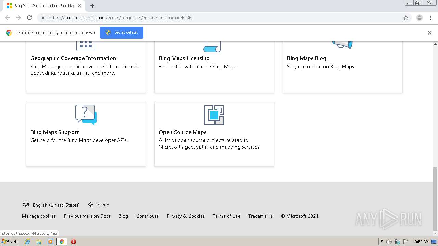Click the Open Source Maps puzzle icon
Viewport: 438px width, 246px height.
214,115
